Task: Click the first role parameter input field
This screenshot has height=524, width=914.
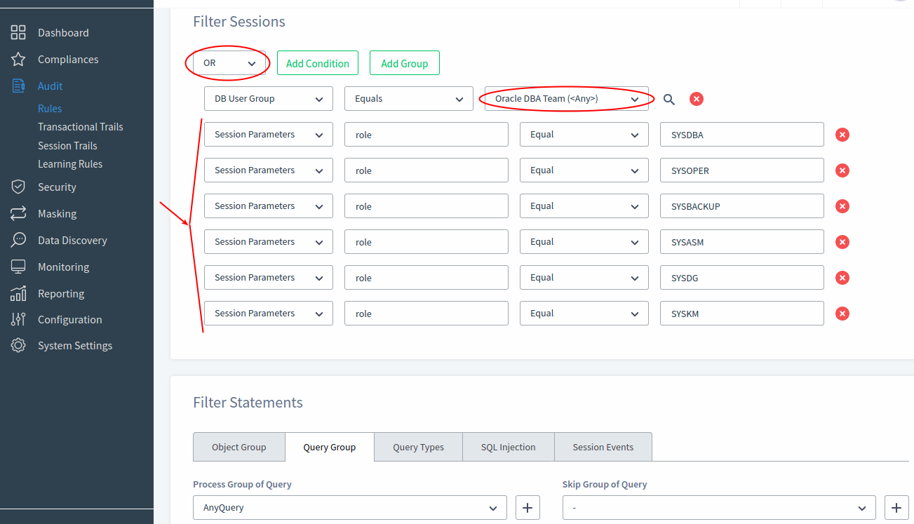Action: pyautogui.click(x=426, y=134)
